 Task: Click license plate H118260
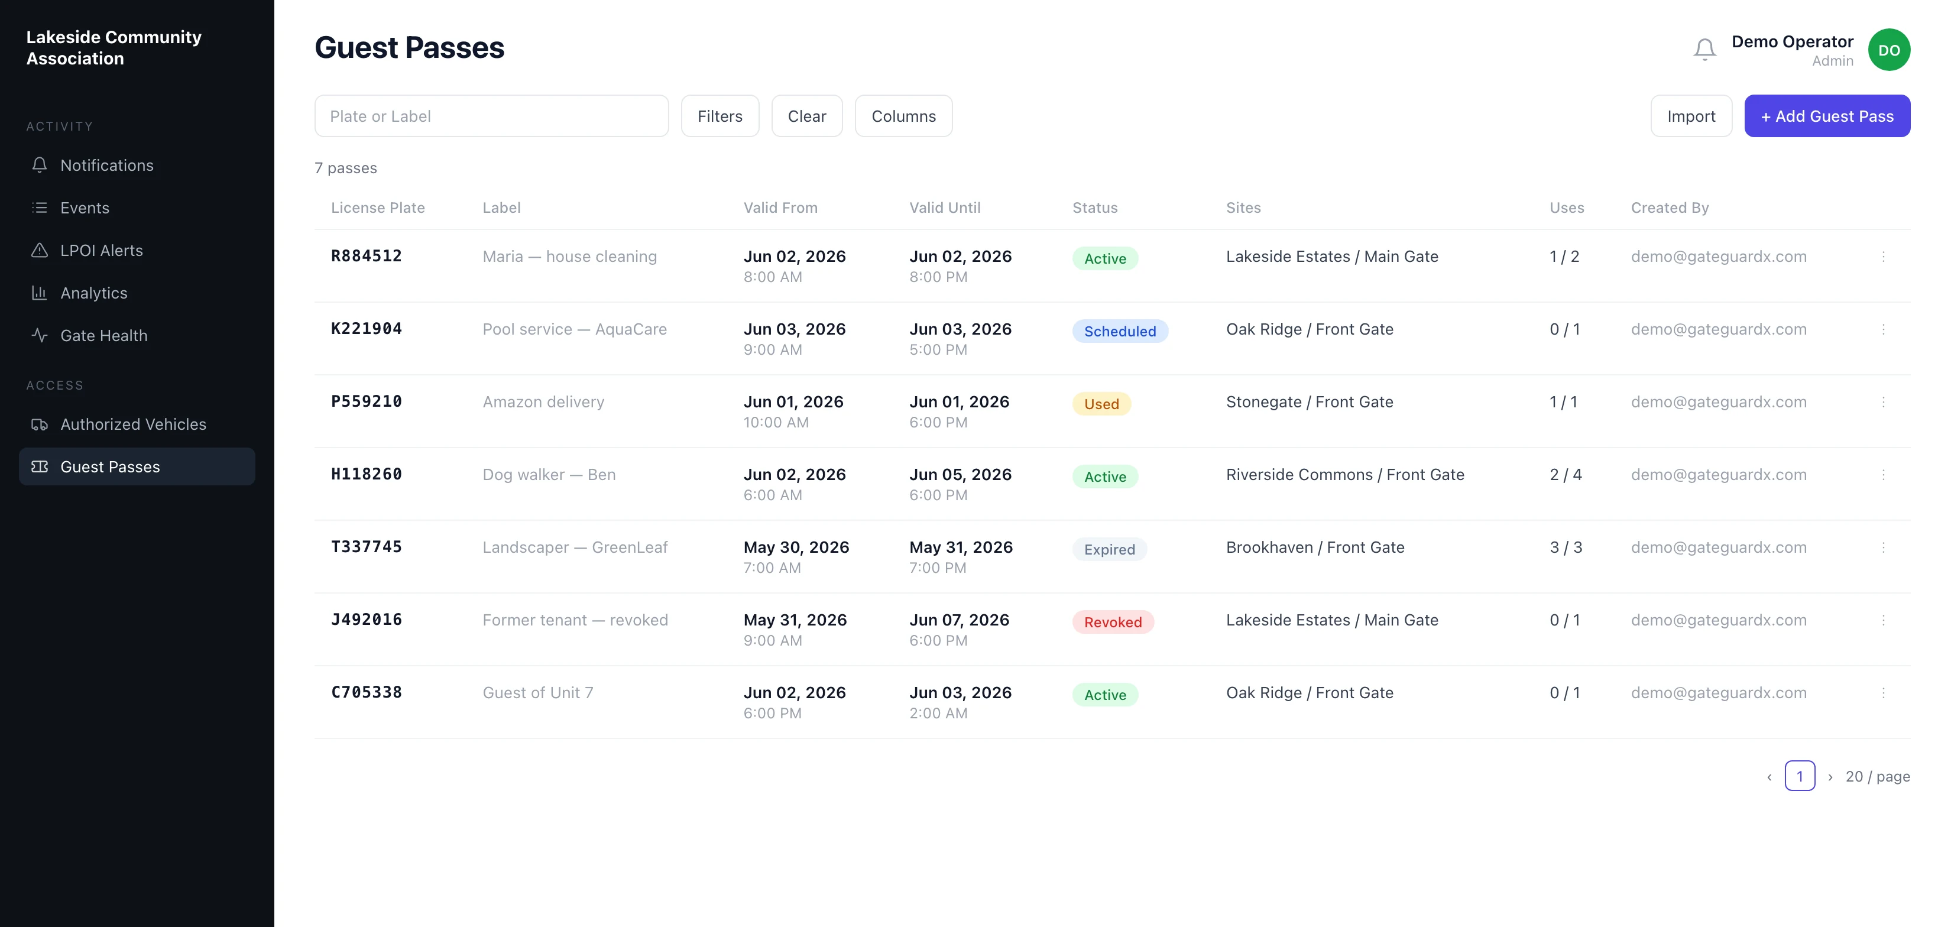point(367,474)
